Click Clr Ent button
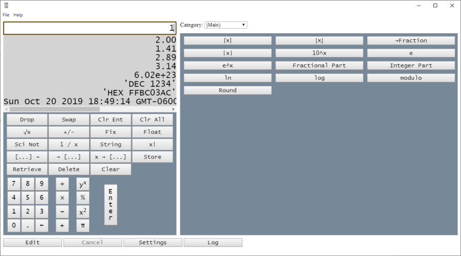Viewport: 461px width, 256px height. (111, 120)
